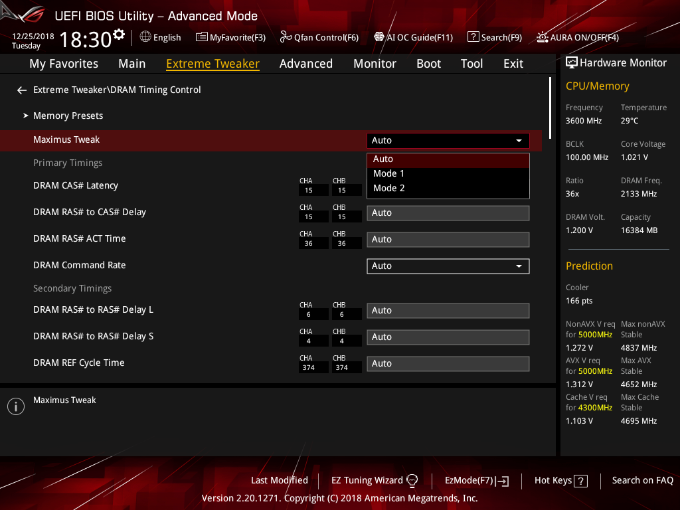680x510 pixels.
Task: Select the DRAM CAS# Latency row
Action: 271,186
